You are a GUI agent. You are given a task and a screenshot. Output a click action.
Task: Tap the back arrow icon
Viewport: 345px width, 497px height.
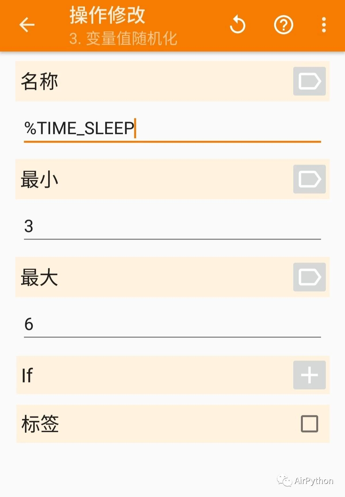tap(27, 25)
